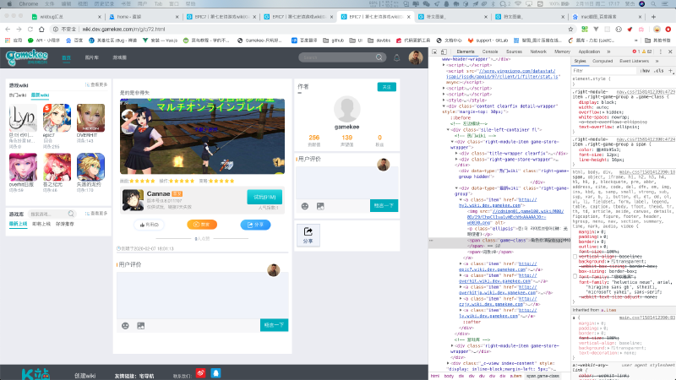The width and height of the screenshot is (676, 380).
Task: Toggle the vertical-align property checkbox in styles
Action: pos(575,257)
